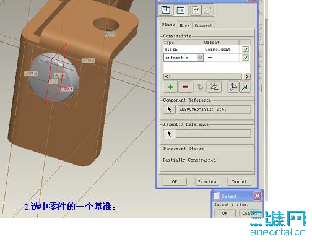Screen dimensions: 312x242
Task: Open the Automatic constraint type dropdown
Action: coord(200,58)
